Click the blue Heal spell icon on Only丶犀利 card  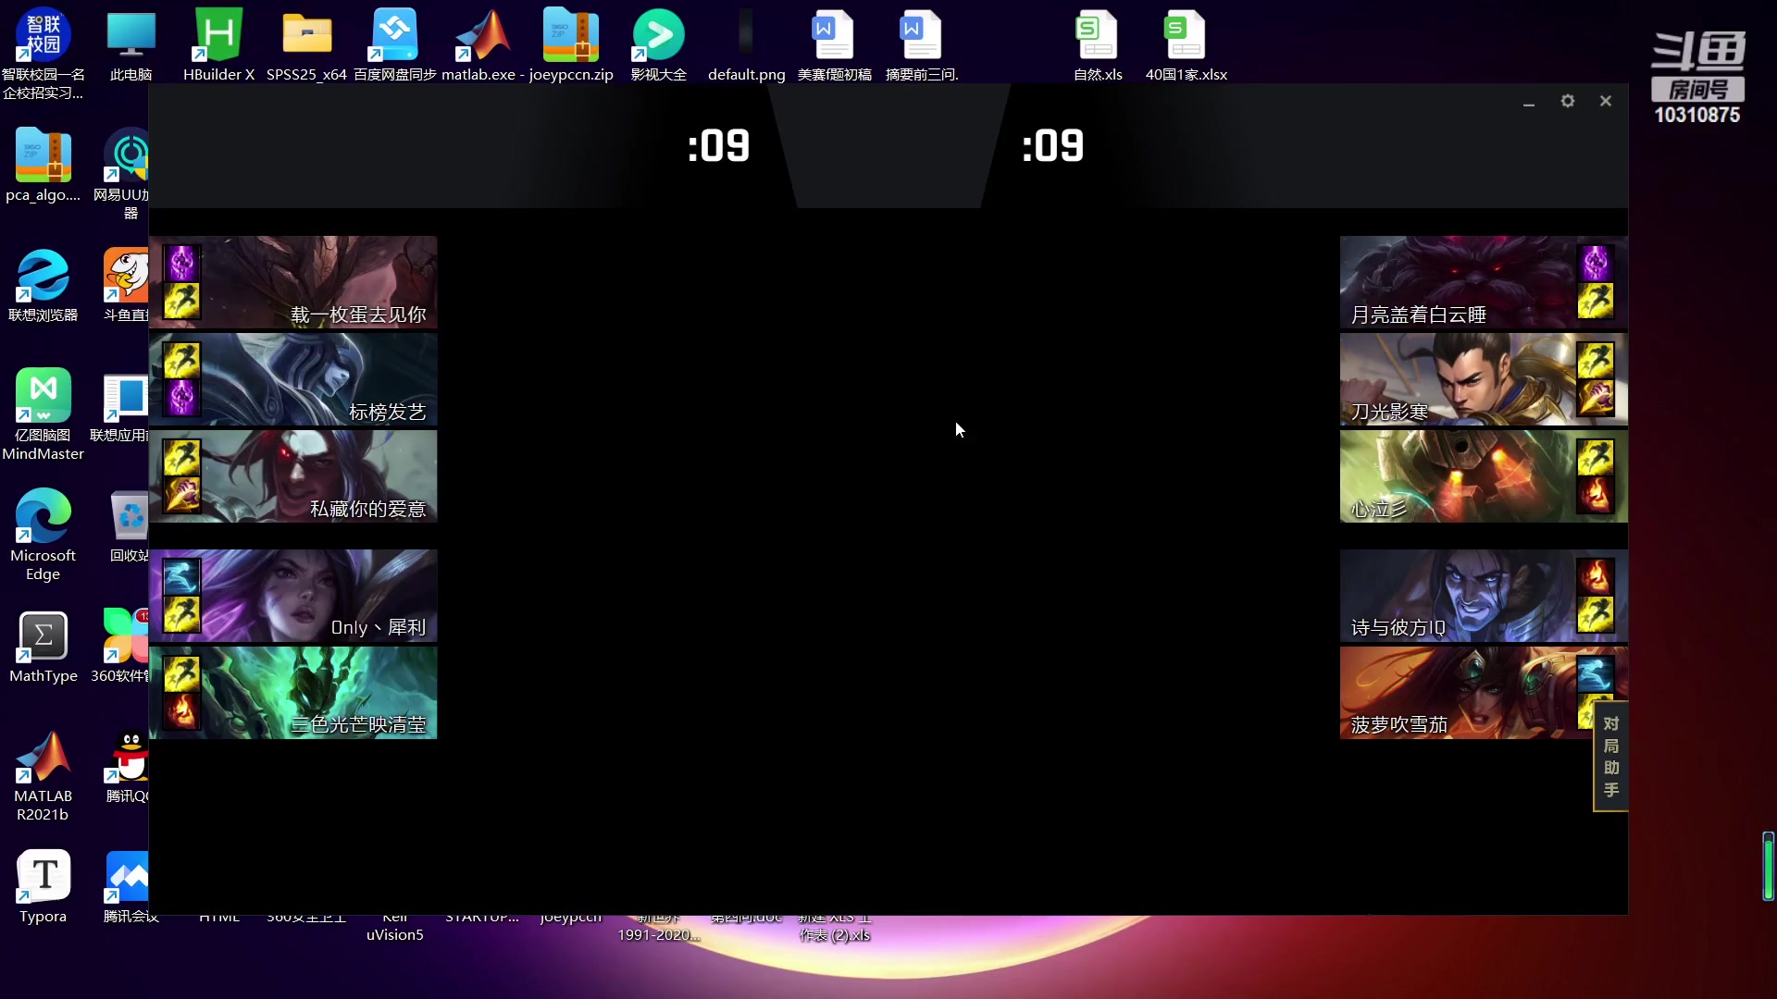(181, 576)
